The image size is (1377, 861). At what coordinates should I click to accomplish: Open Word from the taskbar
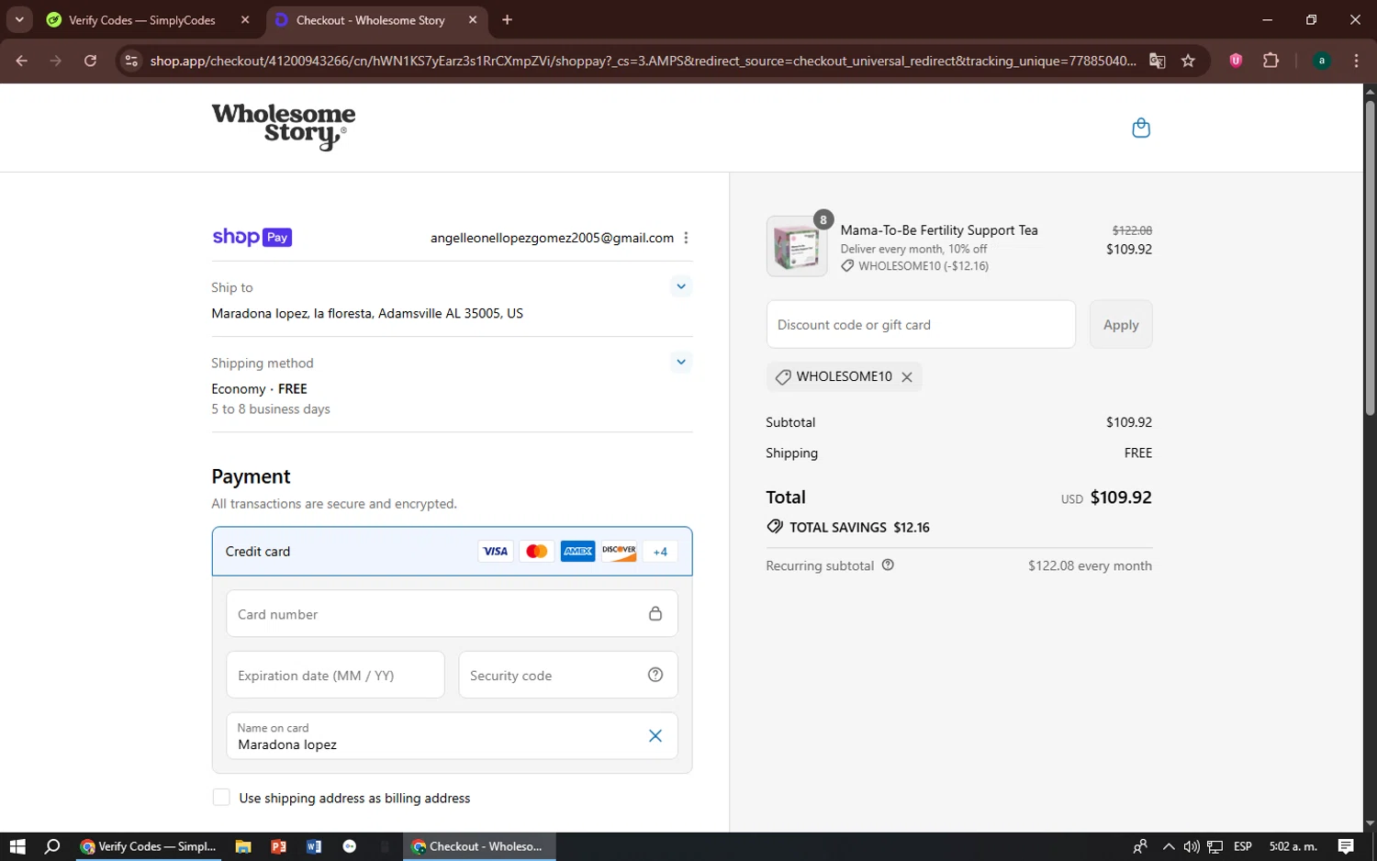point(314,846)
